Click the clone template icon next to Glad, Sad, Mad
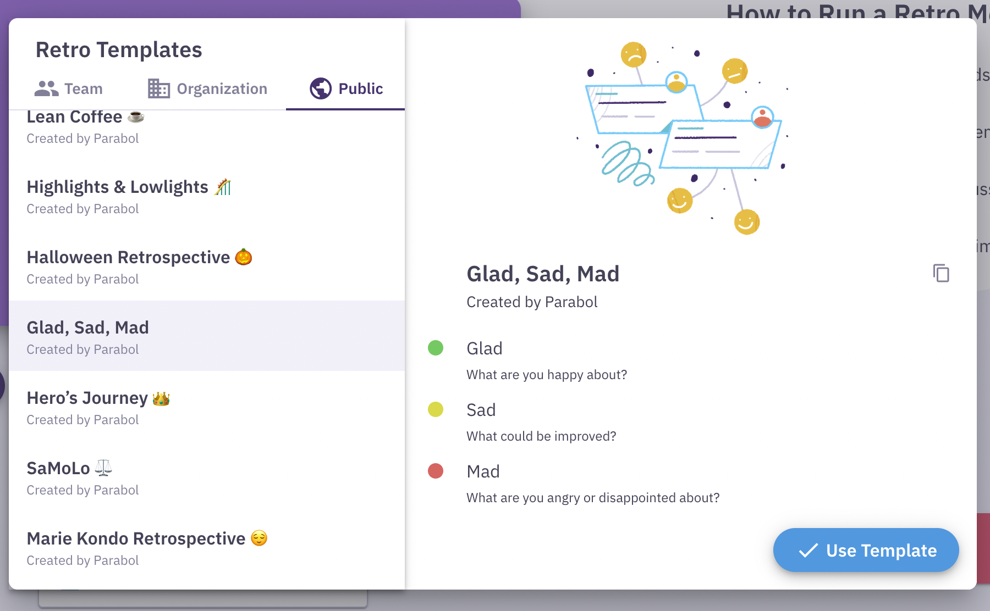The width and height of the screenshot is (990, 611). (x=941, y=273)
